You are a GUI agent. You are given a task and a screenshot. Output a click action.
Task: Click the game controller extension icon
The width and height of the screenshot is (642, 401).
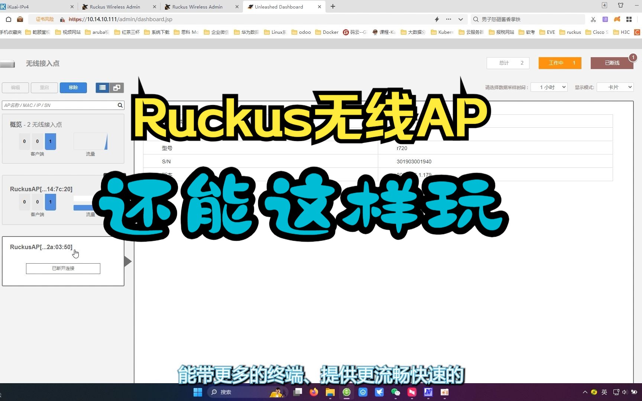[617, 19]
